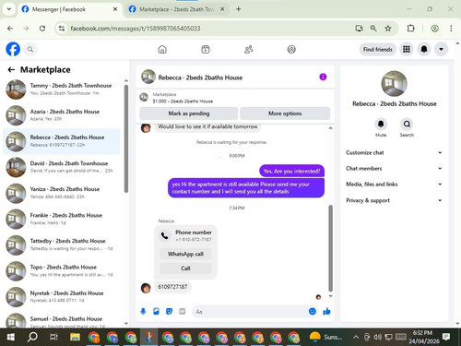The image size is (461, 346).
Task: Click the Find friends button
Action: [x=378, y=49]
